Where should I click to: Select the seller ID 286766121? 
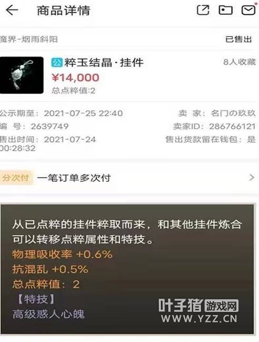coord(232,126)
